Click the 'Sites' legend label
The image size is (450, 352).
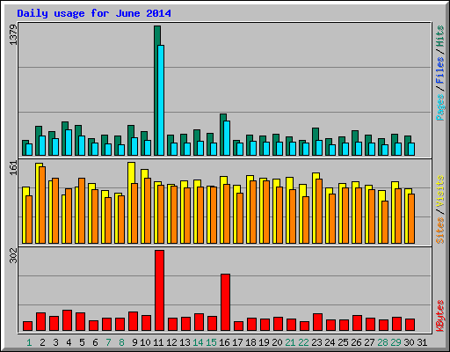pos(440,231)
